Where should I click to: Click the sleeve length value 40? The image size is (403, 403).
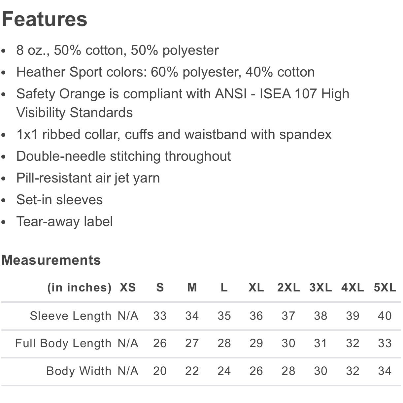pos(385,316)
